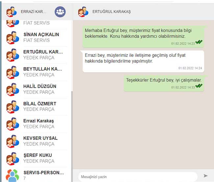Click Errazi profile avatar at top left

11,12
